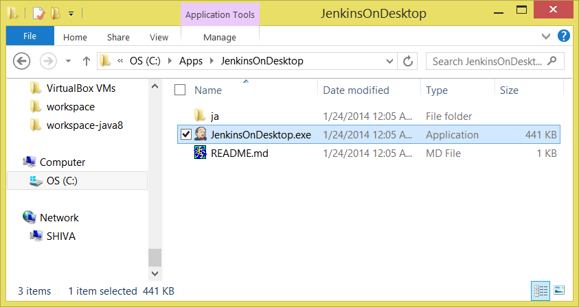The width and height of the screenshot is (579, 307).
Task: Click the Network globe icon
Action: point(29,217)
